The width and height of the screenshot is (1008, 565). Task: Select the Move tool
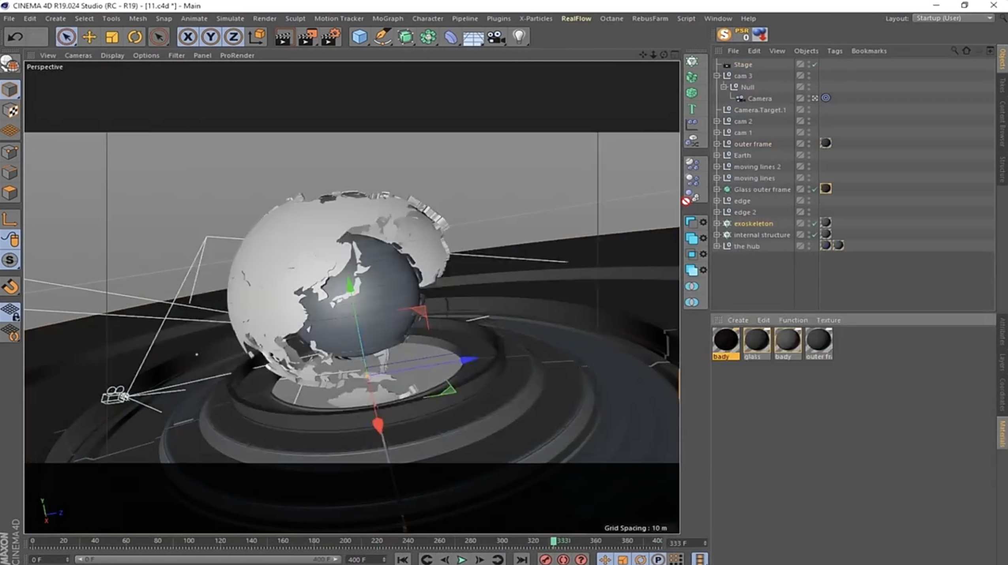[x=89, y=36]
